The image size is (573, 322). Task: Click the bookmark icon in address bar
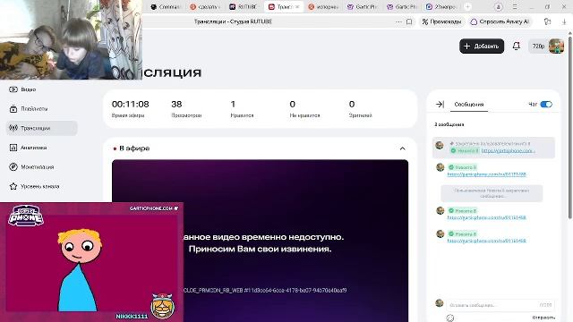point(409,21)
